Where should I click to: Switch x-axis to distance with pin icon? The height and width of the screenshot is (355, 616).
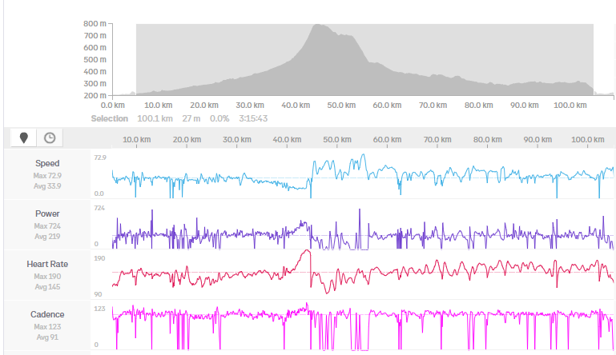coord(23,138)
